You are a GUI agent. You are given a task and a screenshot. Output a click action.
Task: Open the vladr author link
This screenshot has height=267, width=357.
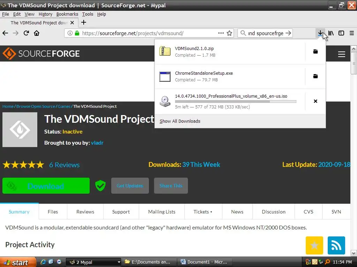(x=97, y=143)
